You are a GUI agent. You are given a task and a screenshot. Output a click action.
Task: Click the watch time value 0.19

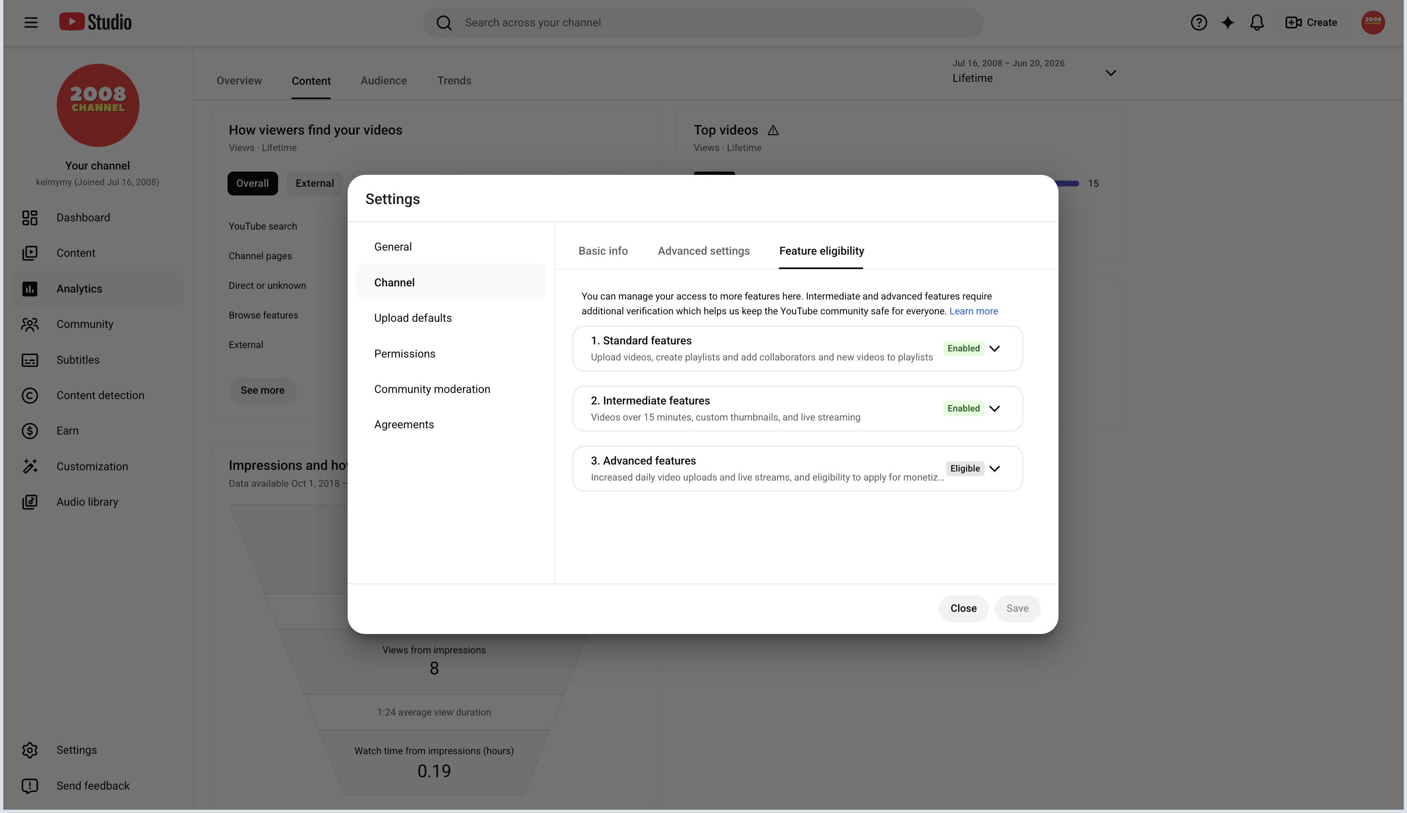tap(434, 771)
